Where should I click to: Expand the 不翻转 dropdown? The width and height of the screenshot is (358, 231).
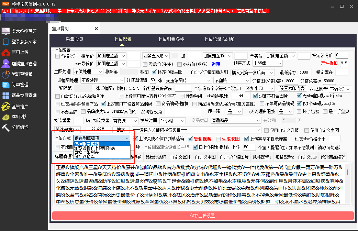pos(232,80)
